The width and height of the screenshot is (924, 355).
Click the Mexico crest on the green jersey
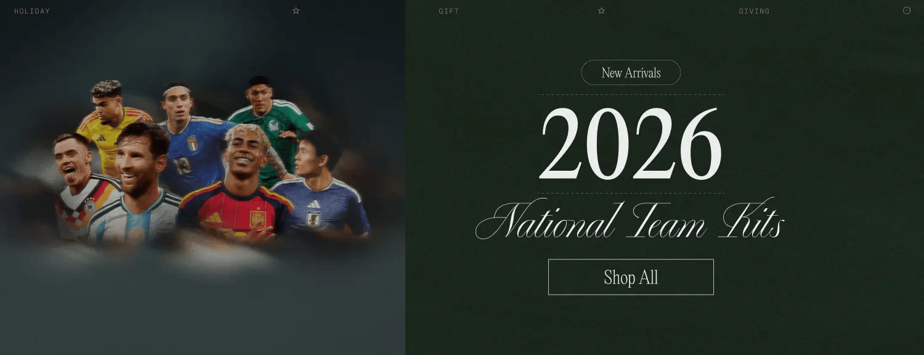[274, 125]
